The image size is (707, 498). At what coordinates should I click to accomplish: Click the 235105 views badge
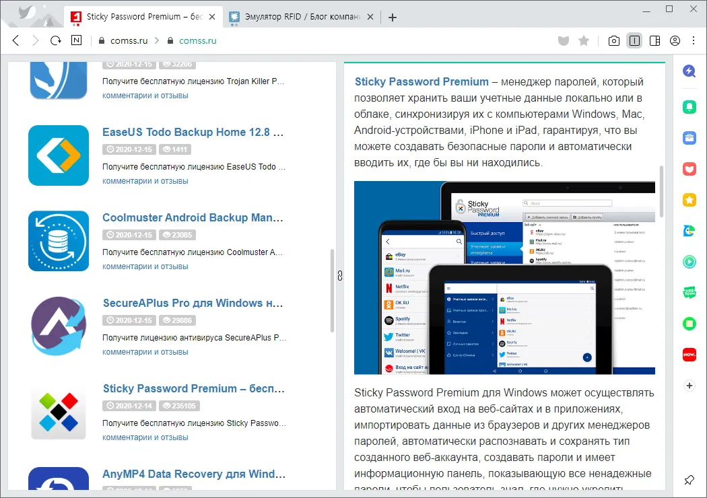click(180, 406)
